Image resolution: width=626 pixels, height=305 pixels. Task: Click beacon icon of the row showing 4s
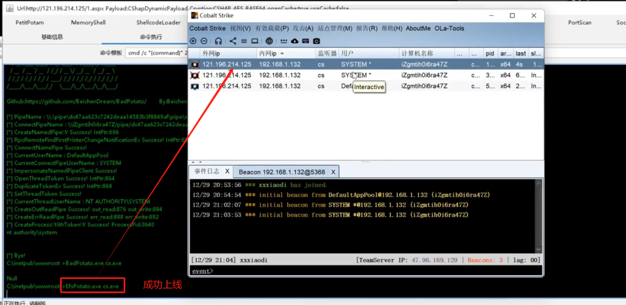click(x=195, y=64)
